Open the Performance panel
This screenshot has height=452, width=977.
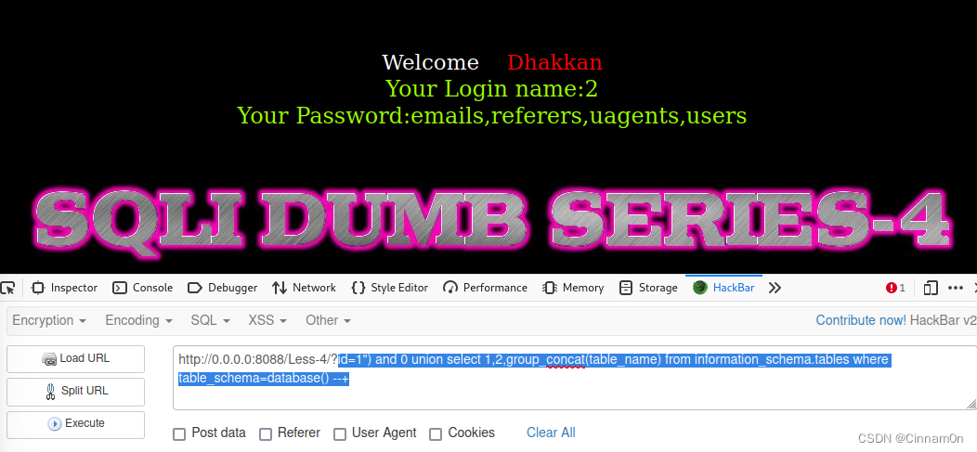pyautogui.click(x=486, y=288)
